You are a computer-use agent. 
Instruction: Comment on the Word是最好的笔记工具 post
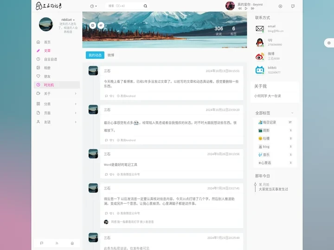coord(106,175)
